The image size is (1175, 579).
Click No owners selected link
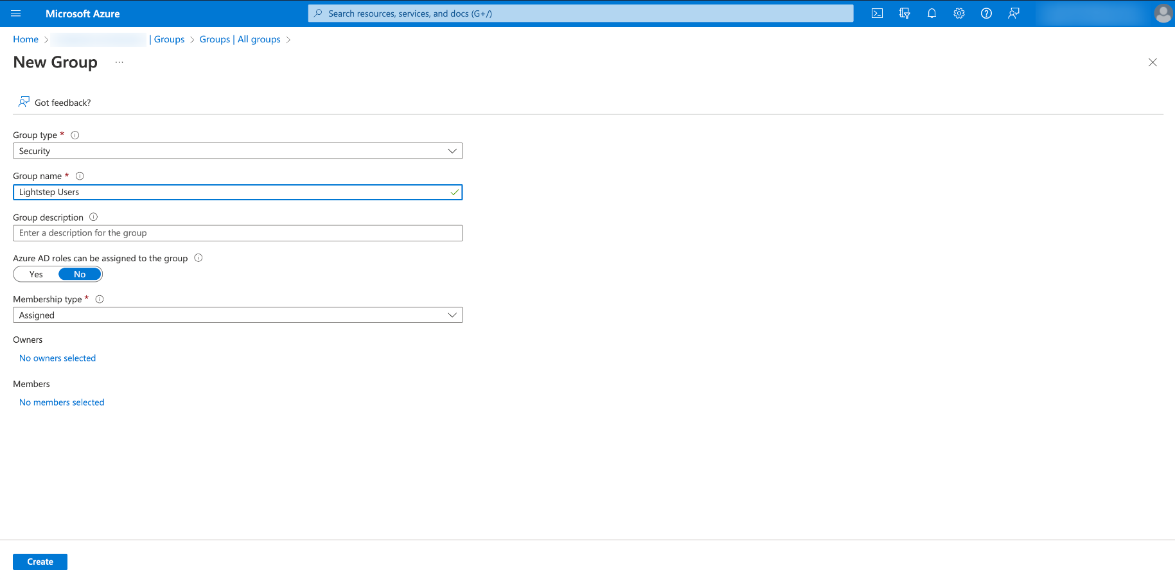tap(57, 358)
